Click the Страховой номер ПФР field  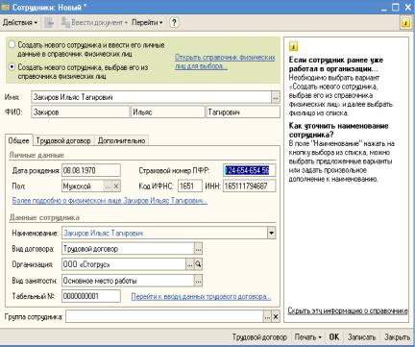click(249, 170)
